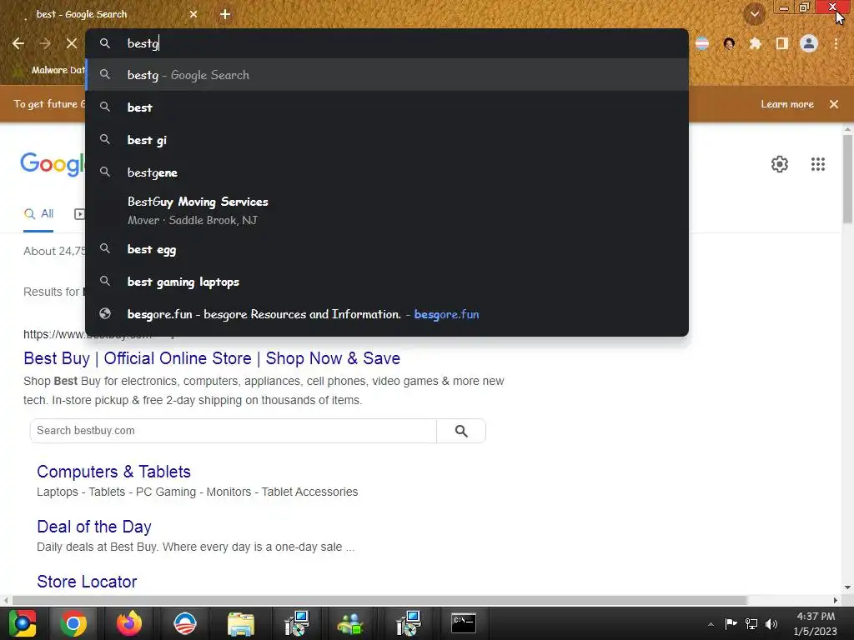Click the vertical scrollbar thumb
Viewport: 854px width, 640px height.
(847, 178)
